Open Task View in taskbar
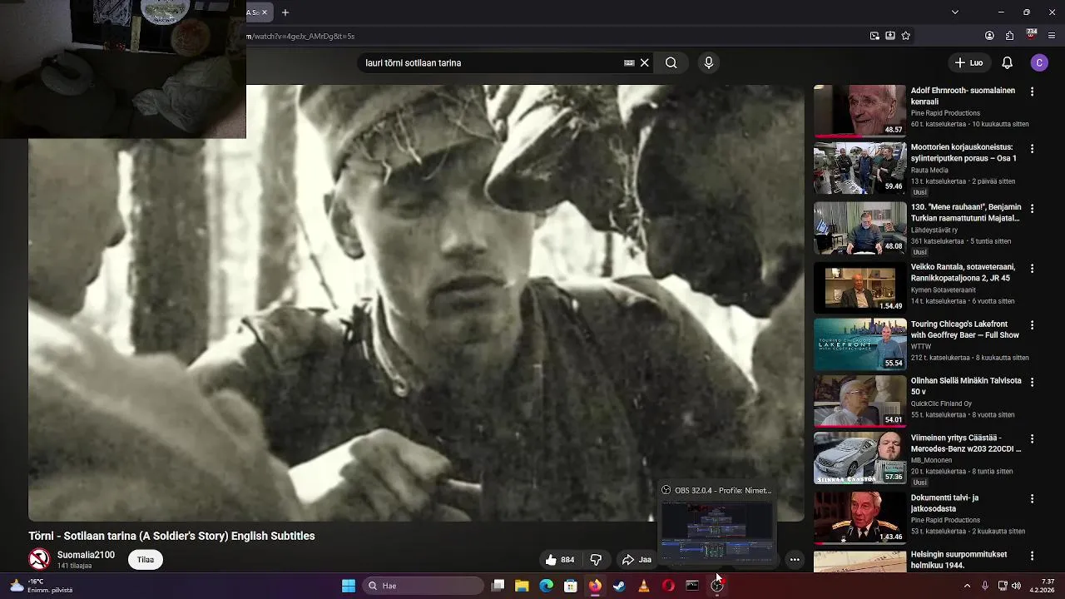The height and width of the screenshot is (599, 1065). pyautogui.click(x=498, y=586)
